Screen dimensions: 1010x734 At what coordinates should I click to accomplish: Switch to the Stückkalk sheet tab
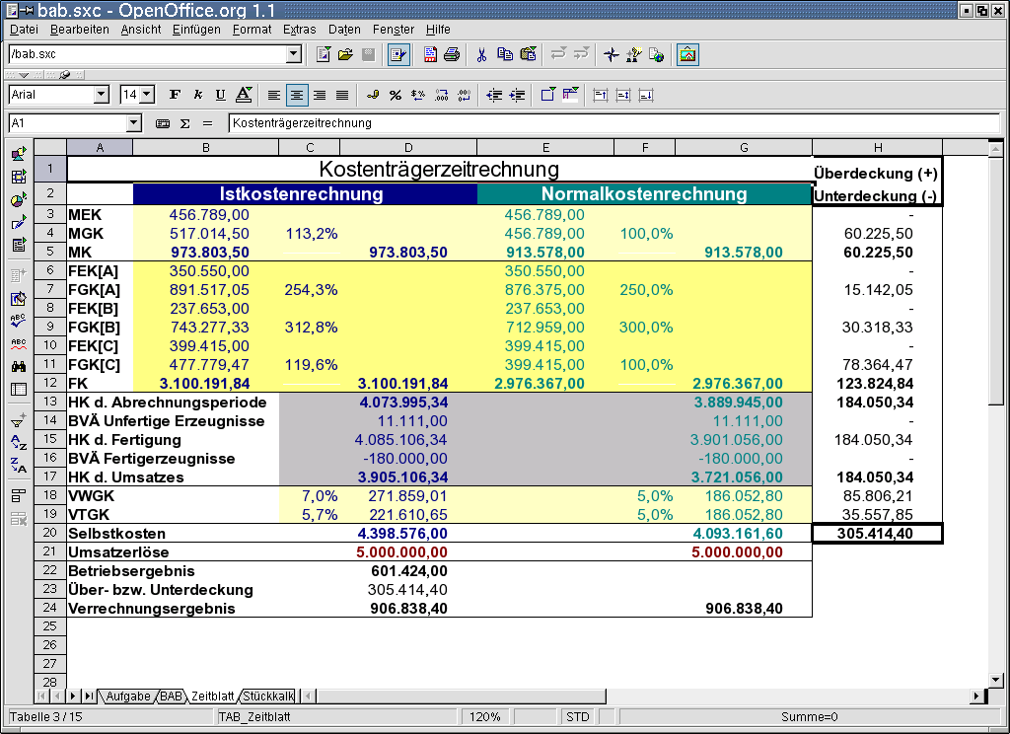(x=268, y=697)
